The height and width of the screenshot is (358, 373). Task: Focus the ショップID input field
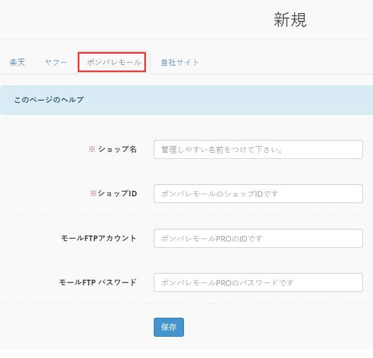click(258, 194)
